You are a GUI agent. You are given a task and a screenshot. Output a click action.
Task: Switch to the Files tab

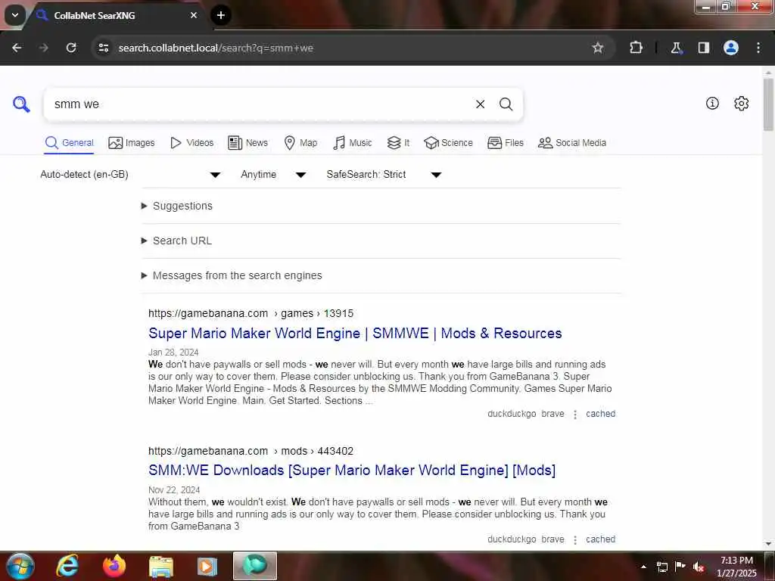pos(505,143)
